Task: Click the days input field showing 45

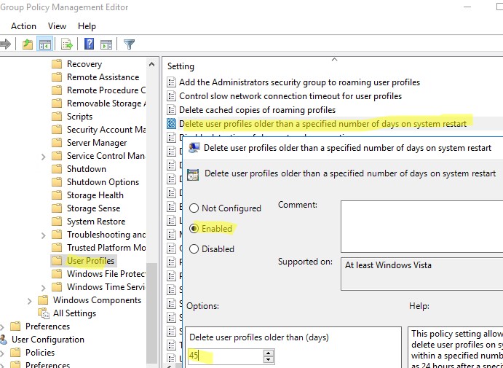Action: (225, 356)
